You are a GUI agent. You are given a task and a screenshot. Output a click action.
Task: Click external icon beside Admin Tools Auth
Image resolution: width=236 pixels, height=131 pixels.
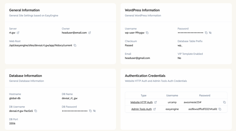click(x=154, y=109)
